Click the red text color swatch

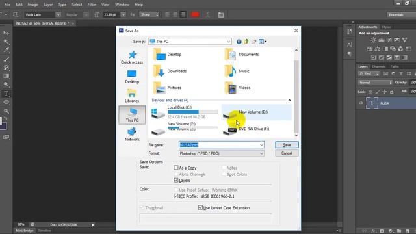[x=195, y=14]
